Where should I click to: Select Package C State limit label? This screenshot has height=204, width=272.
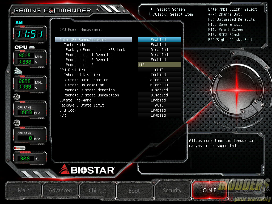click(x=82, y=105)
